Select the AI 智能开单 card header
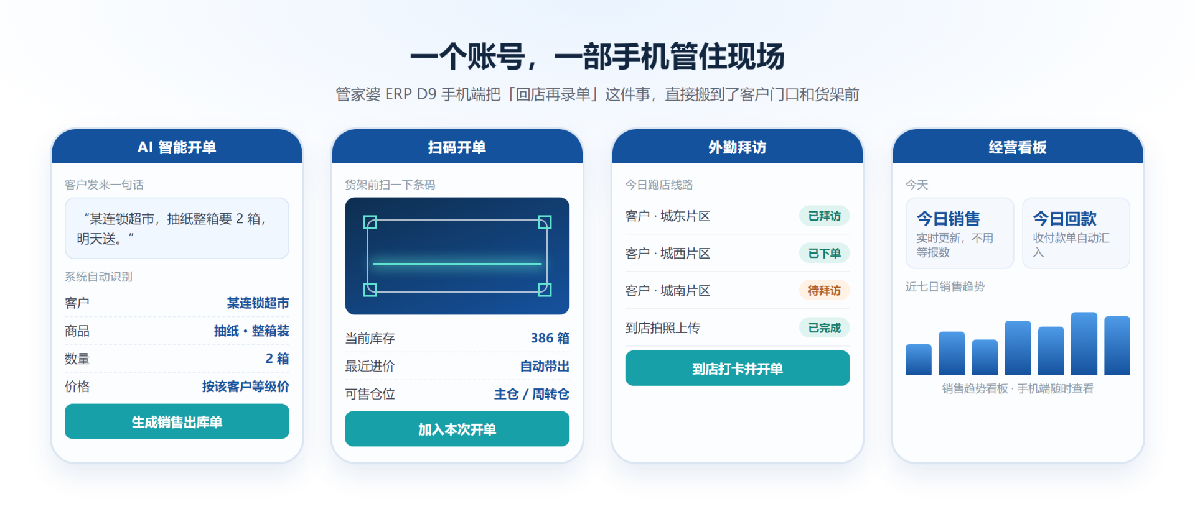 click(x=177, y=147)
